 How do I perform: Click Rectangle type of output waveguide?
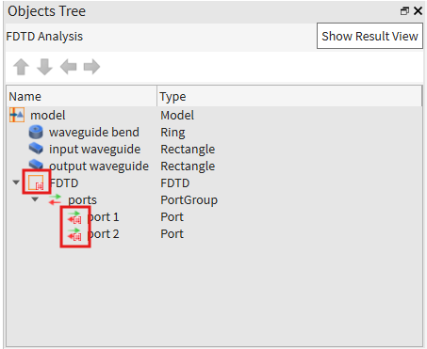pyautogui.click(x=188, y=167)
